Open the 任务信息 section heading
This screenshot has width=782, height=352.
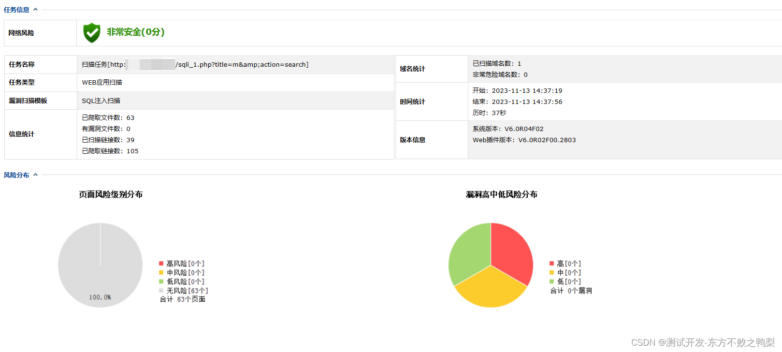(x=16, y=10)
